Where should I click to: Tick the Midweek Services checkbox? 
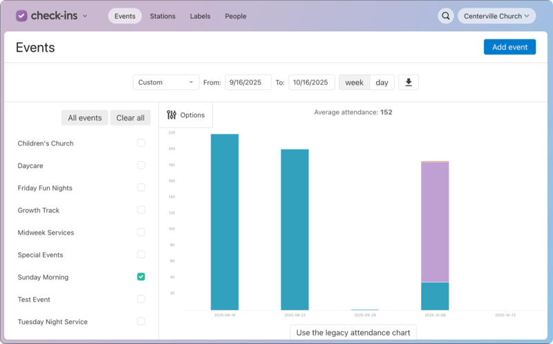tap(141, 233)
